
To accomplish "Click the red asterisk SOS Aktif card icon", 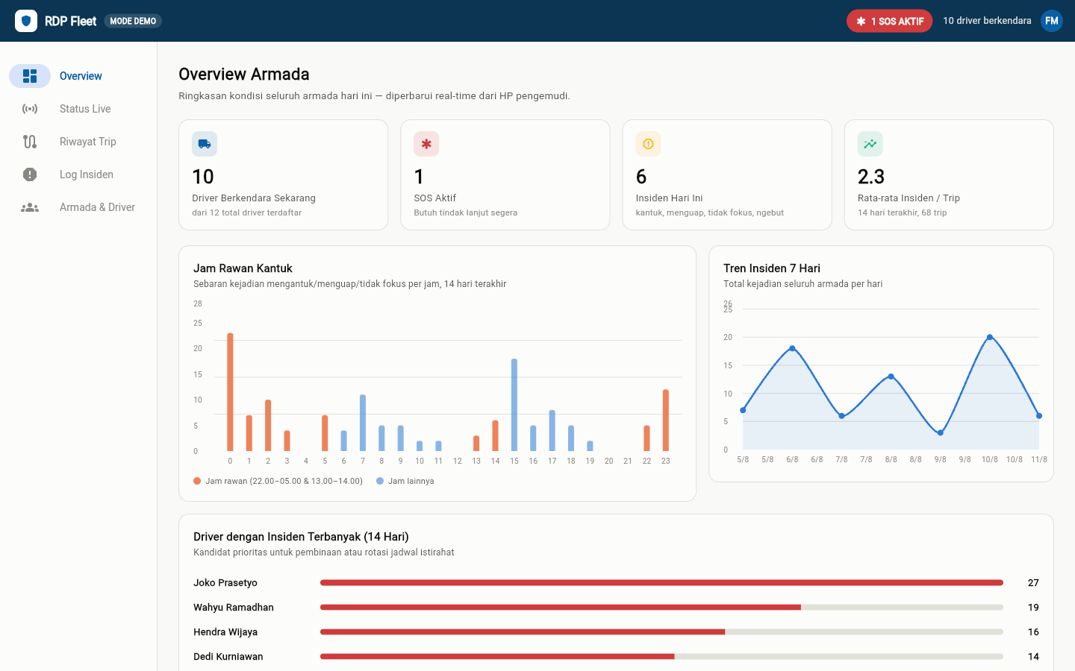I will click(426, 144).
